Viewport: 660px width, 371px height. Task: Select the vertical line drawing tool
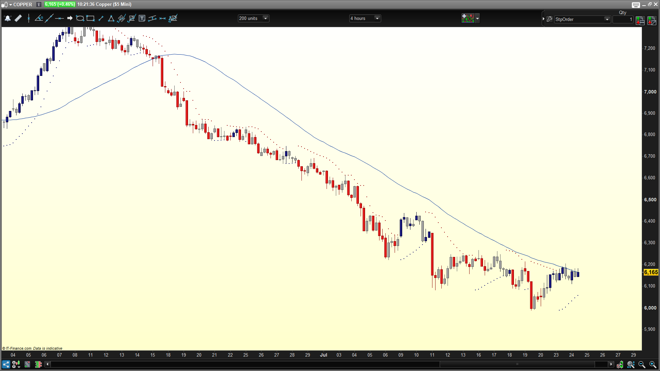[29, 19]
